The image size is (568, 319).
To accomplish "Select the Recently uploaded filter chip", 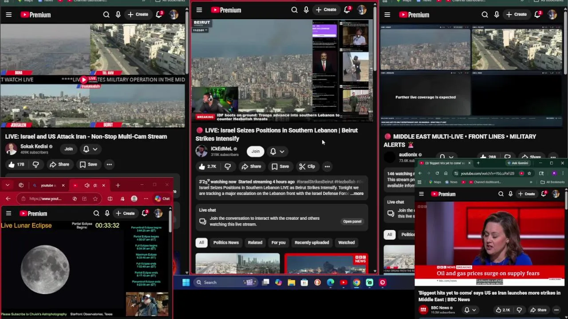I will (x=312, y=242).
